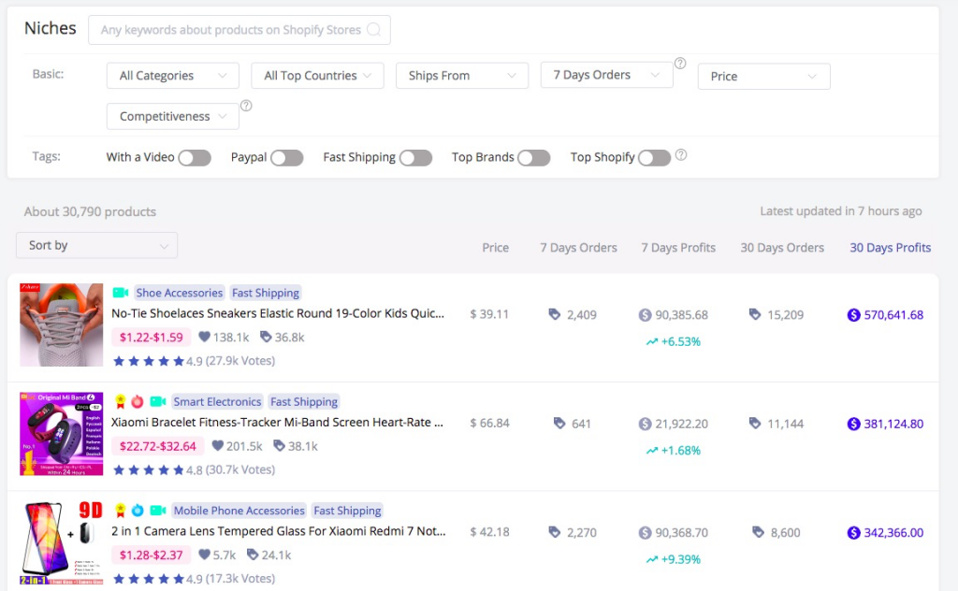Image resolution: width=958 pixels, height=591 pixels.
Task: Click heart icon showing 201.5k likes
Action: [x=217, y=446]
